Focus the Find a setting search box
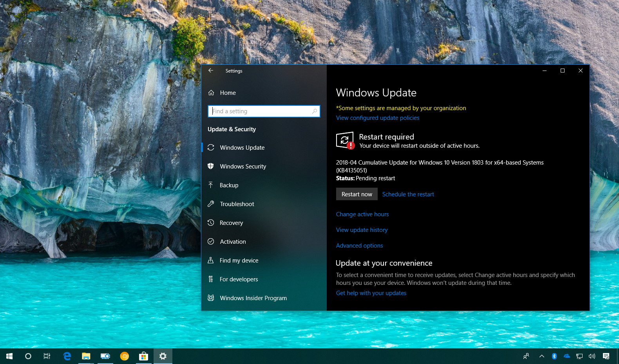Viewport: 619px width, 364px height. [x=264, y=111]
